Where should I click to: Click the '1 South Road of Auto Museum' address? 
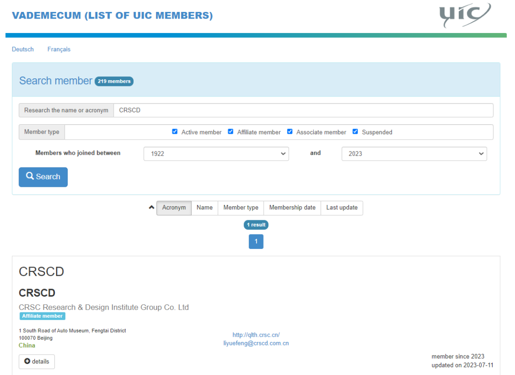[x=72, y=331]
